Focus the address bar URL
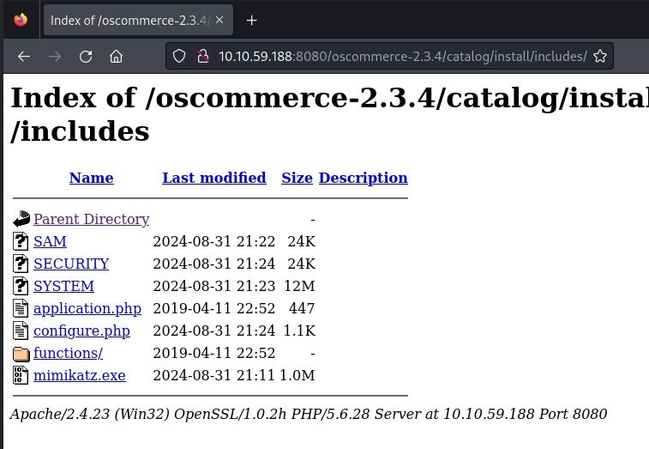This screenshot has width=649, height=449. click(402, 57)
